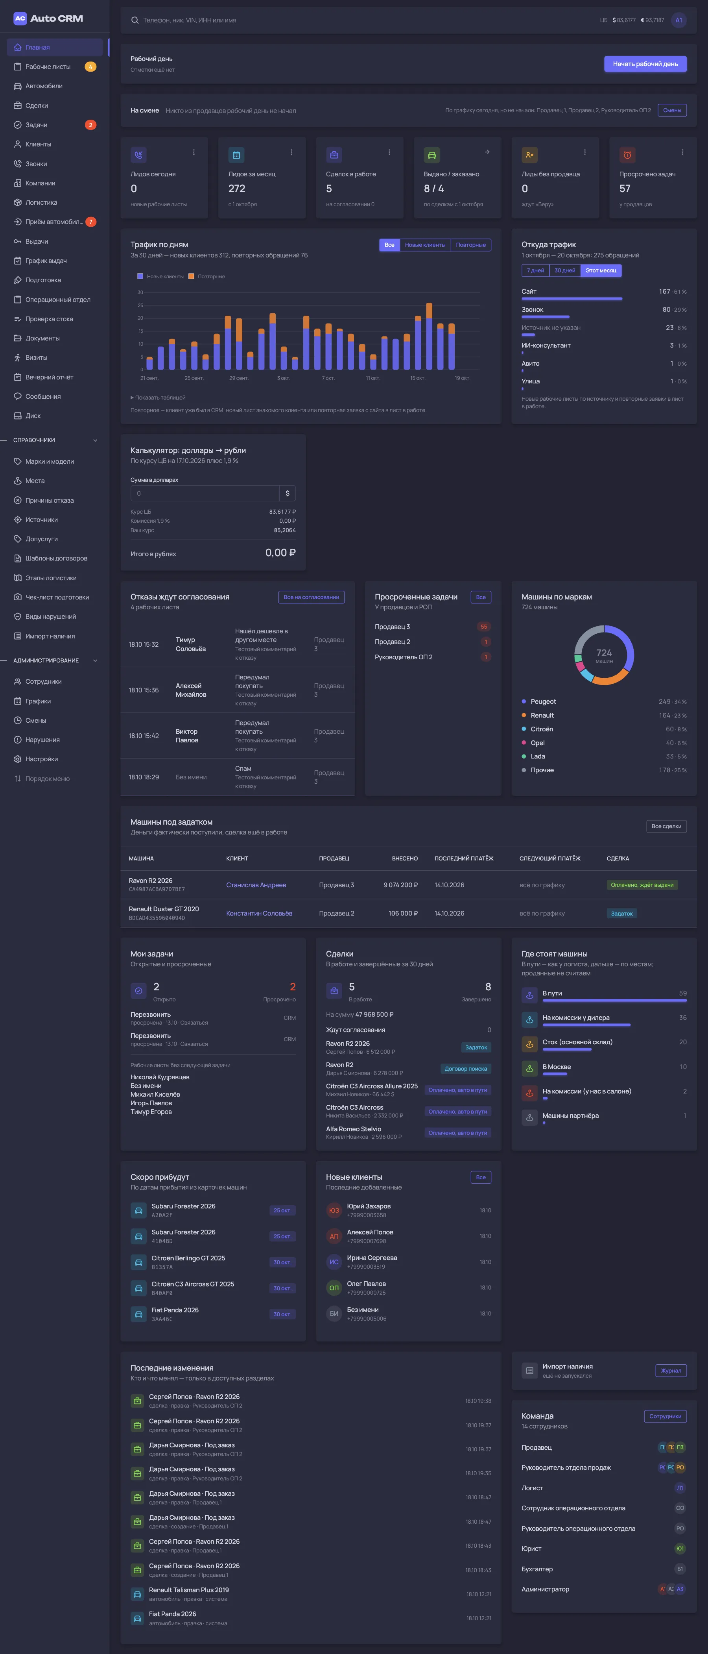Image resolution: width=708 pixels, height=1654 pixels.
Task: Open Автомобили in sidebar
Action: coord(55,86)
